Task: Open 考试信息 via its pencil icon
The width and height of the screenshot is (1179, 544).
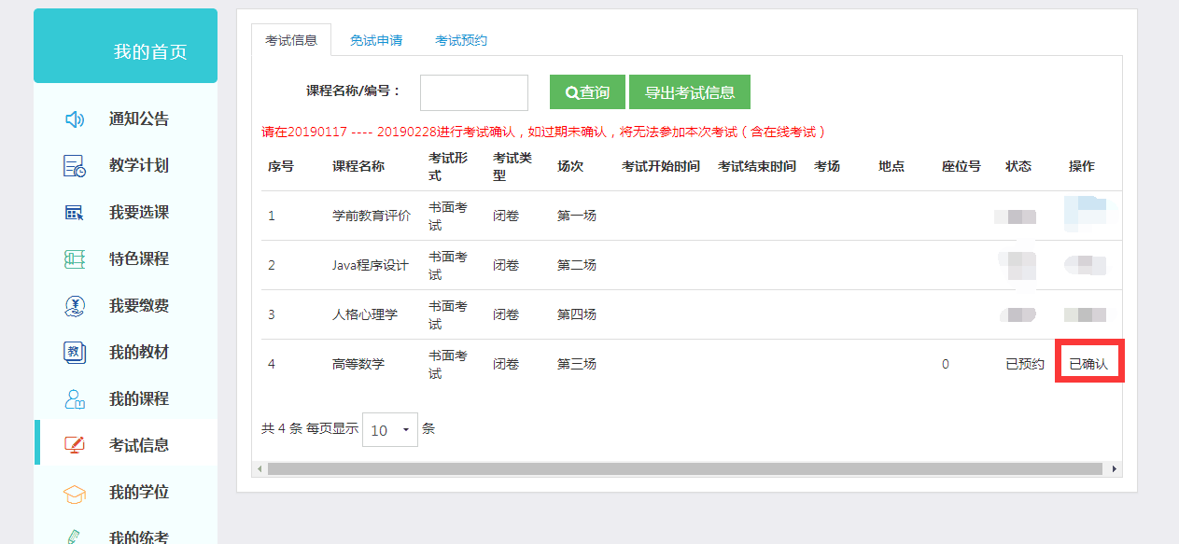Action: click(x=74, y=445)
